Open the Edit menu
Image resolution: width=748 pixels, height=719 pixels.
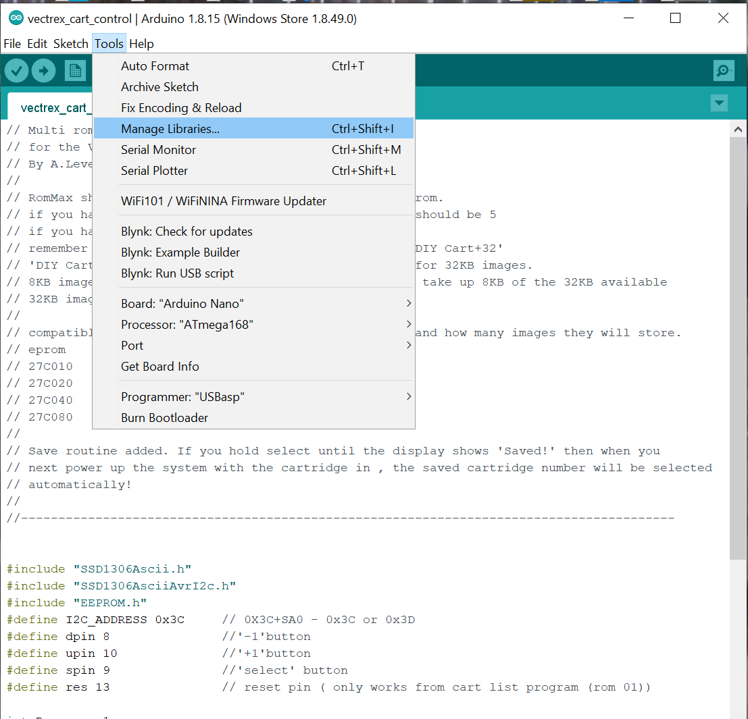[37, 44]
